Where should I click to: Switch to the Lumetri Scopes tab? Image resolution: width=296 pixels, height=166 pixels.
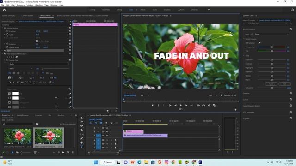[27, 16]
